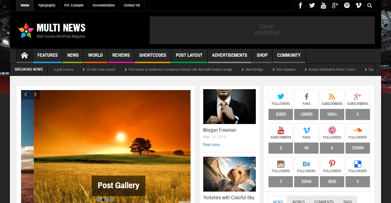This screenshot has width=391, height=203.
Task: Open 'Yorkshire with Colorful Sky' article title
Action: pos(229,198)
